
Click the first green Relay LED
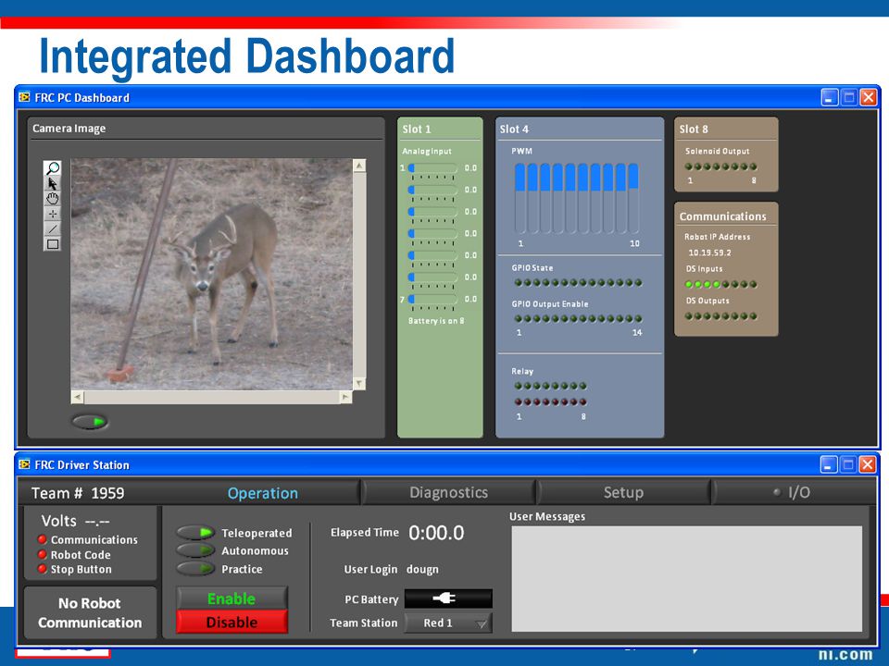coord(519,386)
